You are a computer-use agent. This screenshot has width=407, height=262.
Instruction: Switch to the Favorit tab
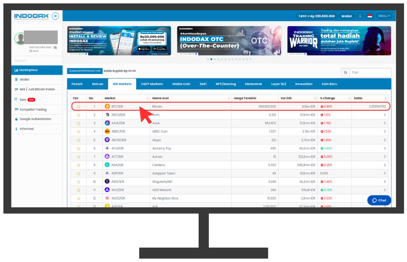[77, 84]
